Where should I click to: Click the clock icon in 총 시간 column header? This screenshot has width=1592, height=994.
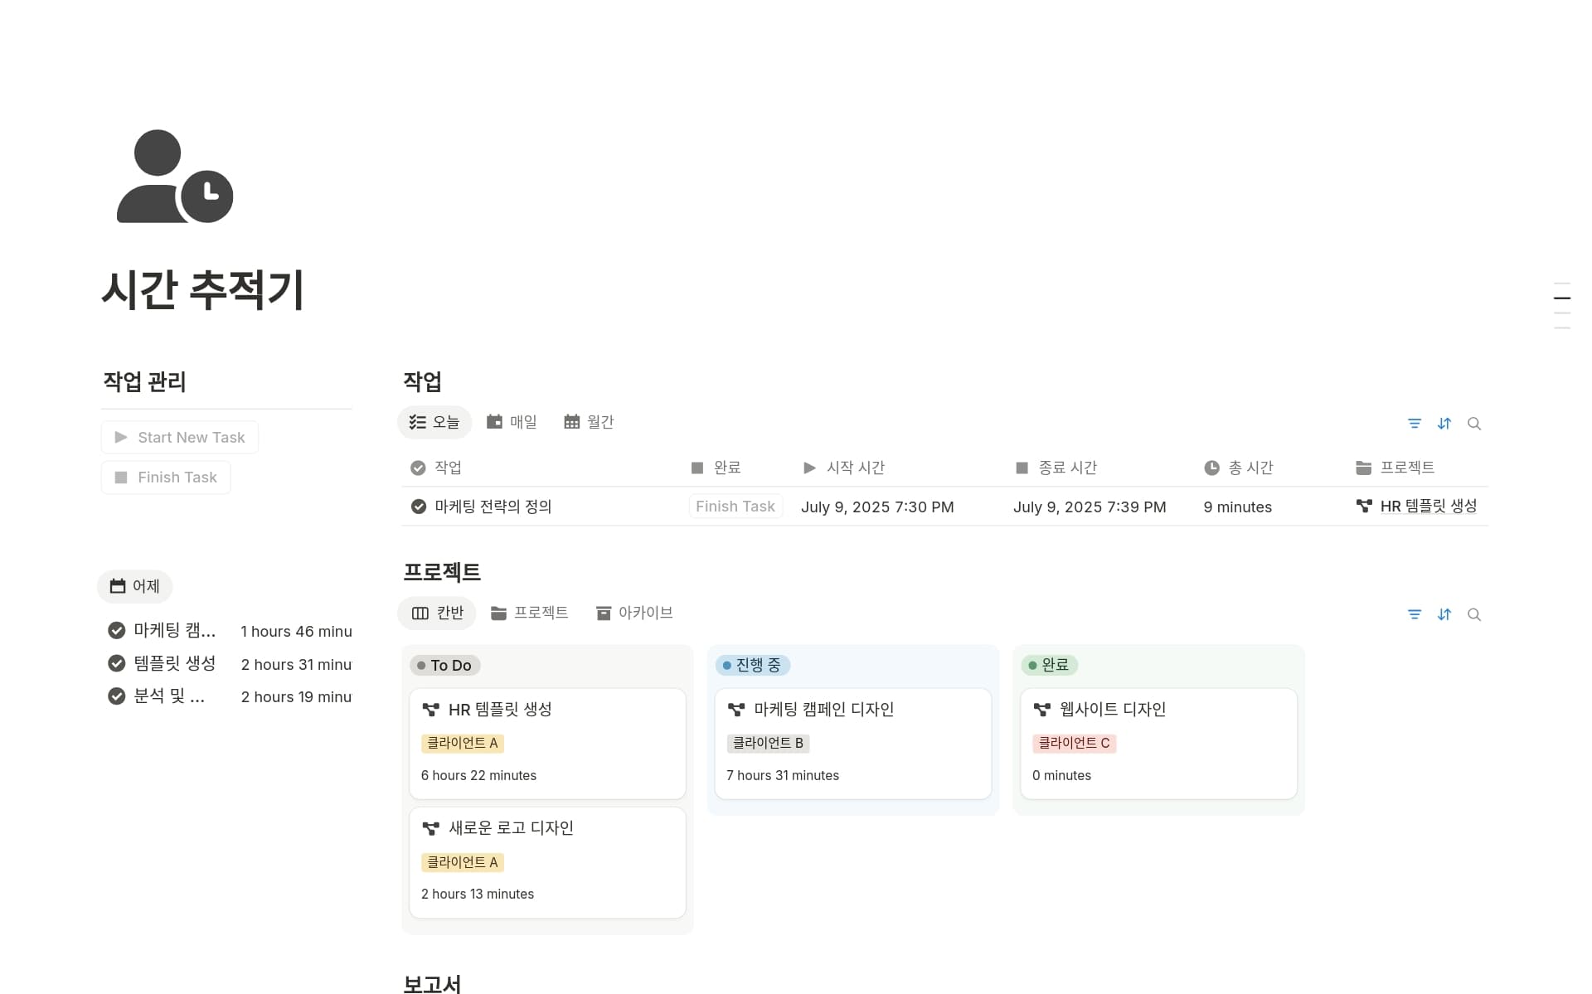coord(1211,468)
